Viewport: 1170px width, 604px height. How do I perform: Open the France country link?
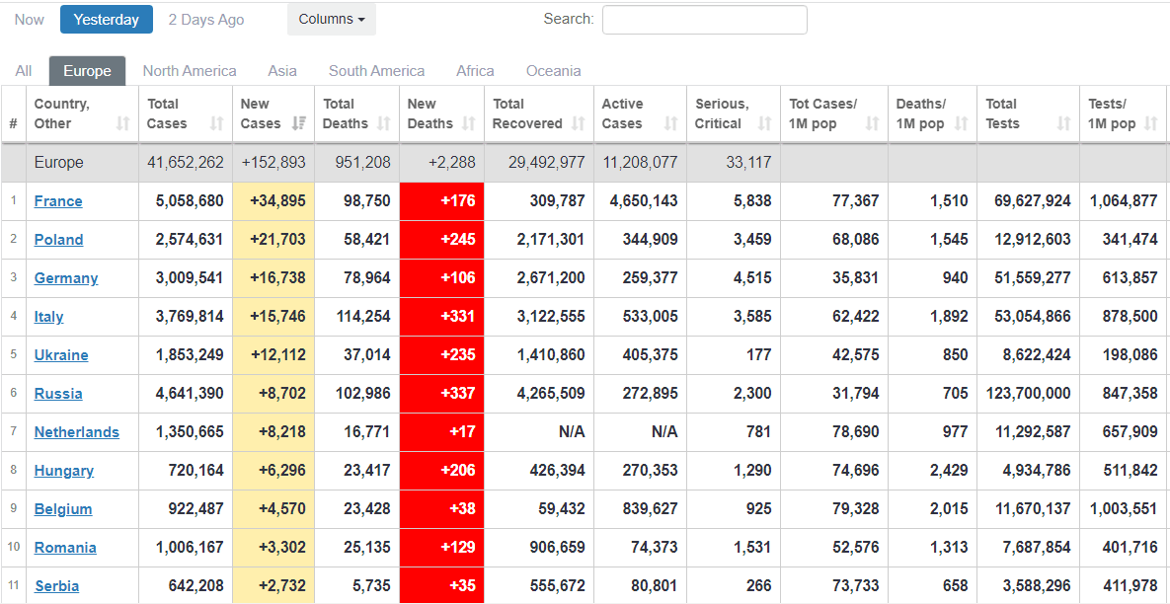tap(58, 201)
